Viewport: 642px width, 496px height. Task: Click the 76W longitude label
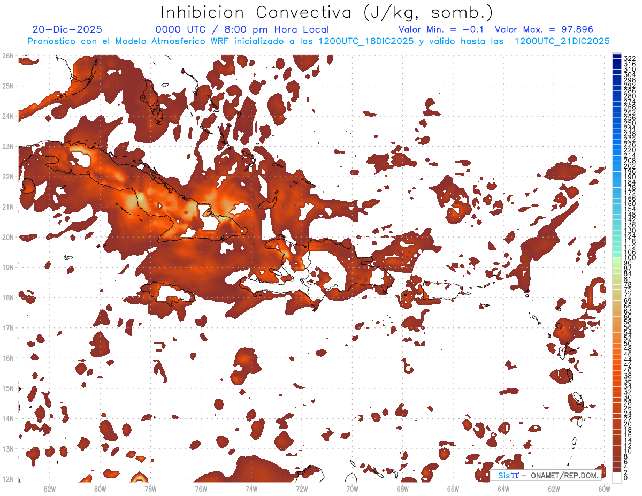coord(201,489)
